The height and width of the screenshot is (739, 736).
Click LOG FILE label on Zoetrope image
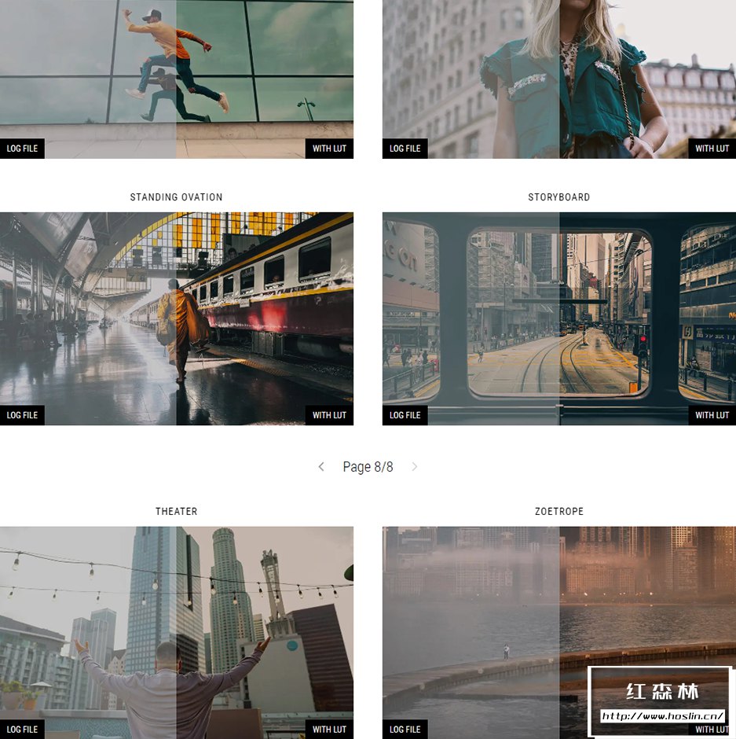tap(405, 729)
